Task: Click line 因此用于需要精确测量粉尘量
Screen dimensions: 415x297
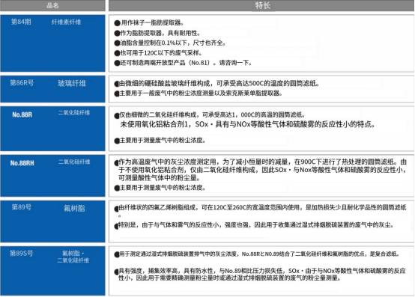Action: pos(229,278)
